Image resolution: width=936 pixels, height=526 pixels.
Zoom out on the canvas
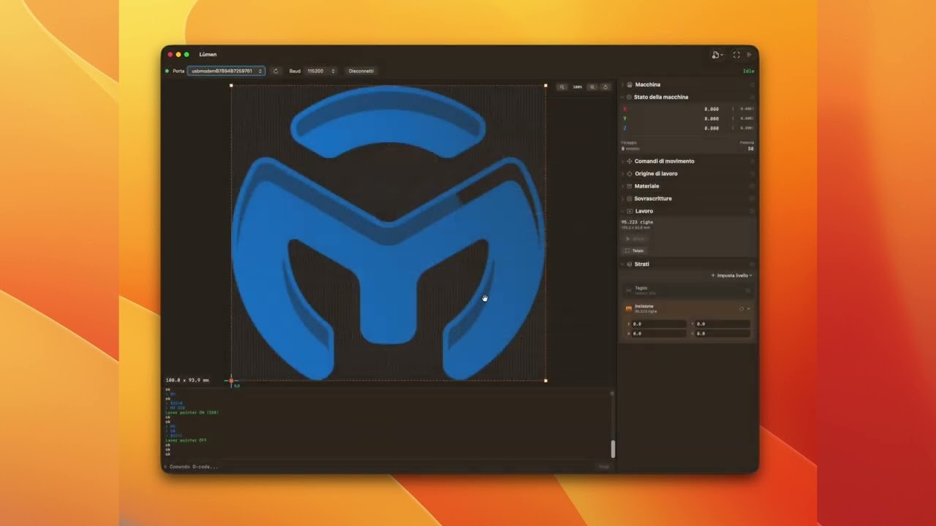(x=562, y=87)
